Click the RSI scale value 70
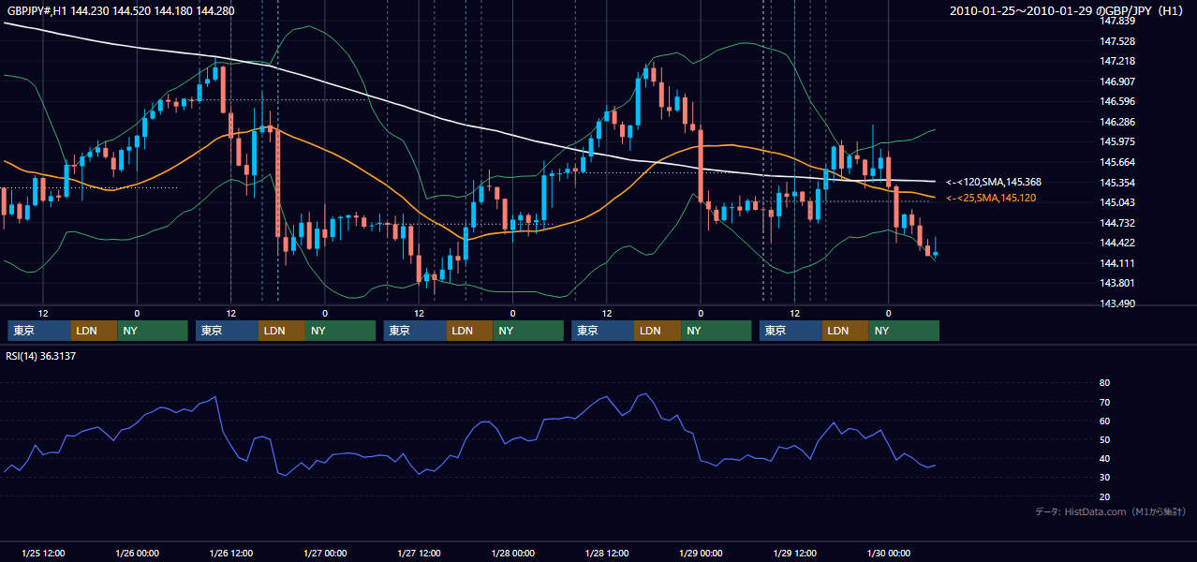The image size is (1197, 562). coord(1104,402)
